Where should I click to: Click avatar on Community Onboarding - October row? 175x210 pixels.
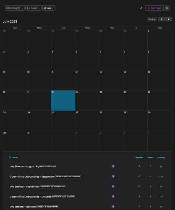click(x=113, y=197)
